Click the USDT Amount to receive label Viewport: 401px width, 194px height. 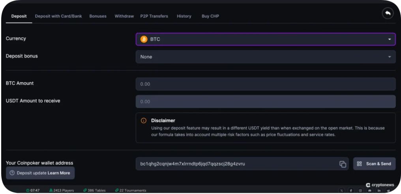33,101
